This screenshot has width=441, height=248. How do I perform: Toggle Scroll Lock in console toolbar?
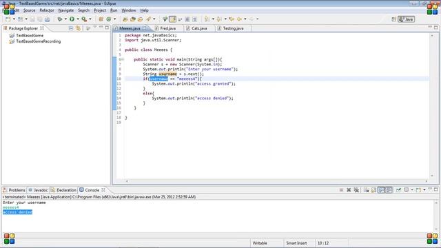373,190
